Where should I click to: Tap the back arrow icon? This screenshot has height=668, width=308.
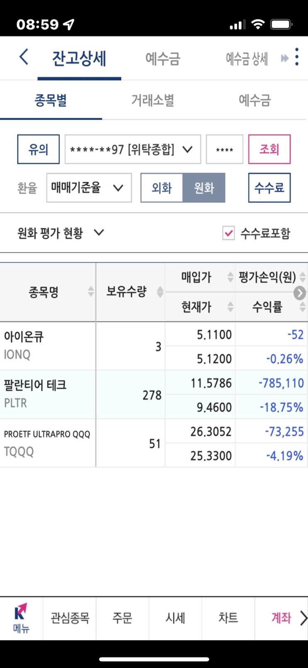[x=24, y=57]
